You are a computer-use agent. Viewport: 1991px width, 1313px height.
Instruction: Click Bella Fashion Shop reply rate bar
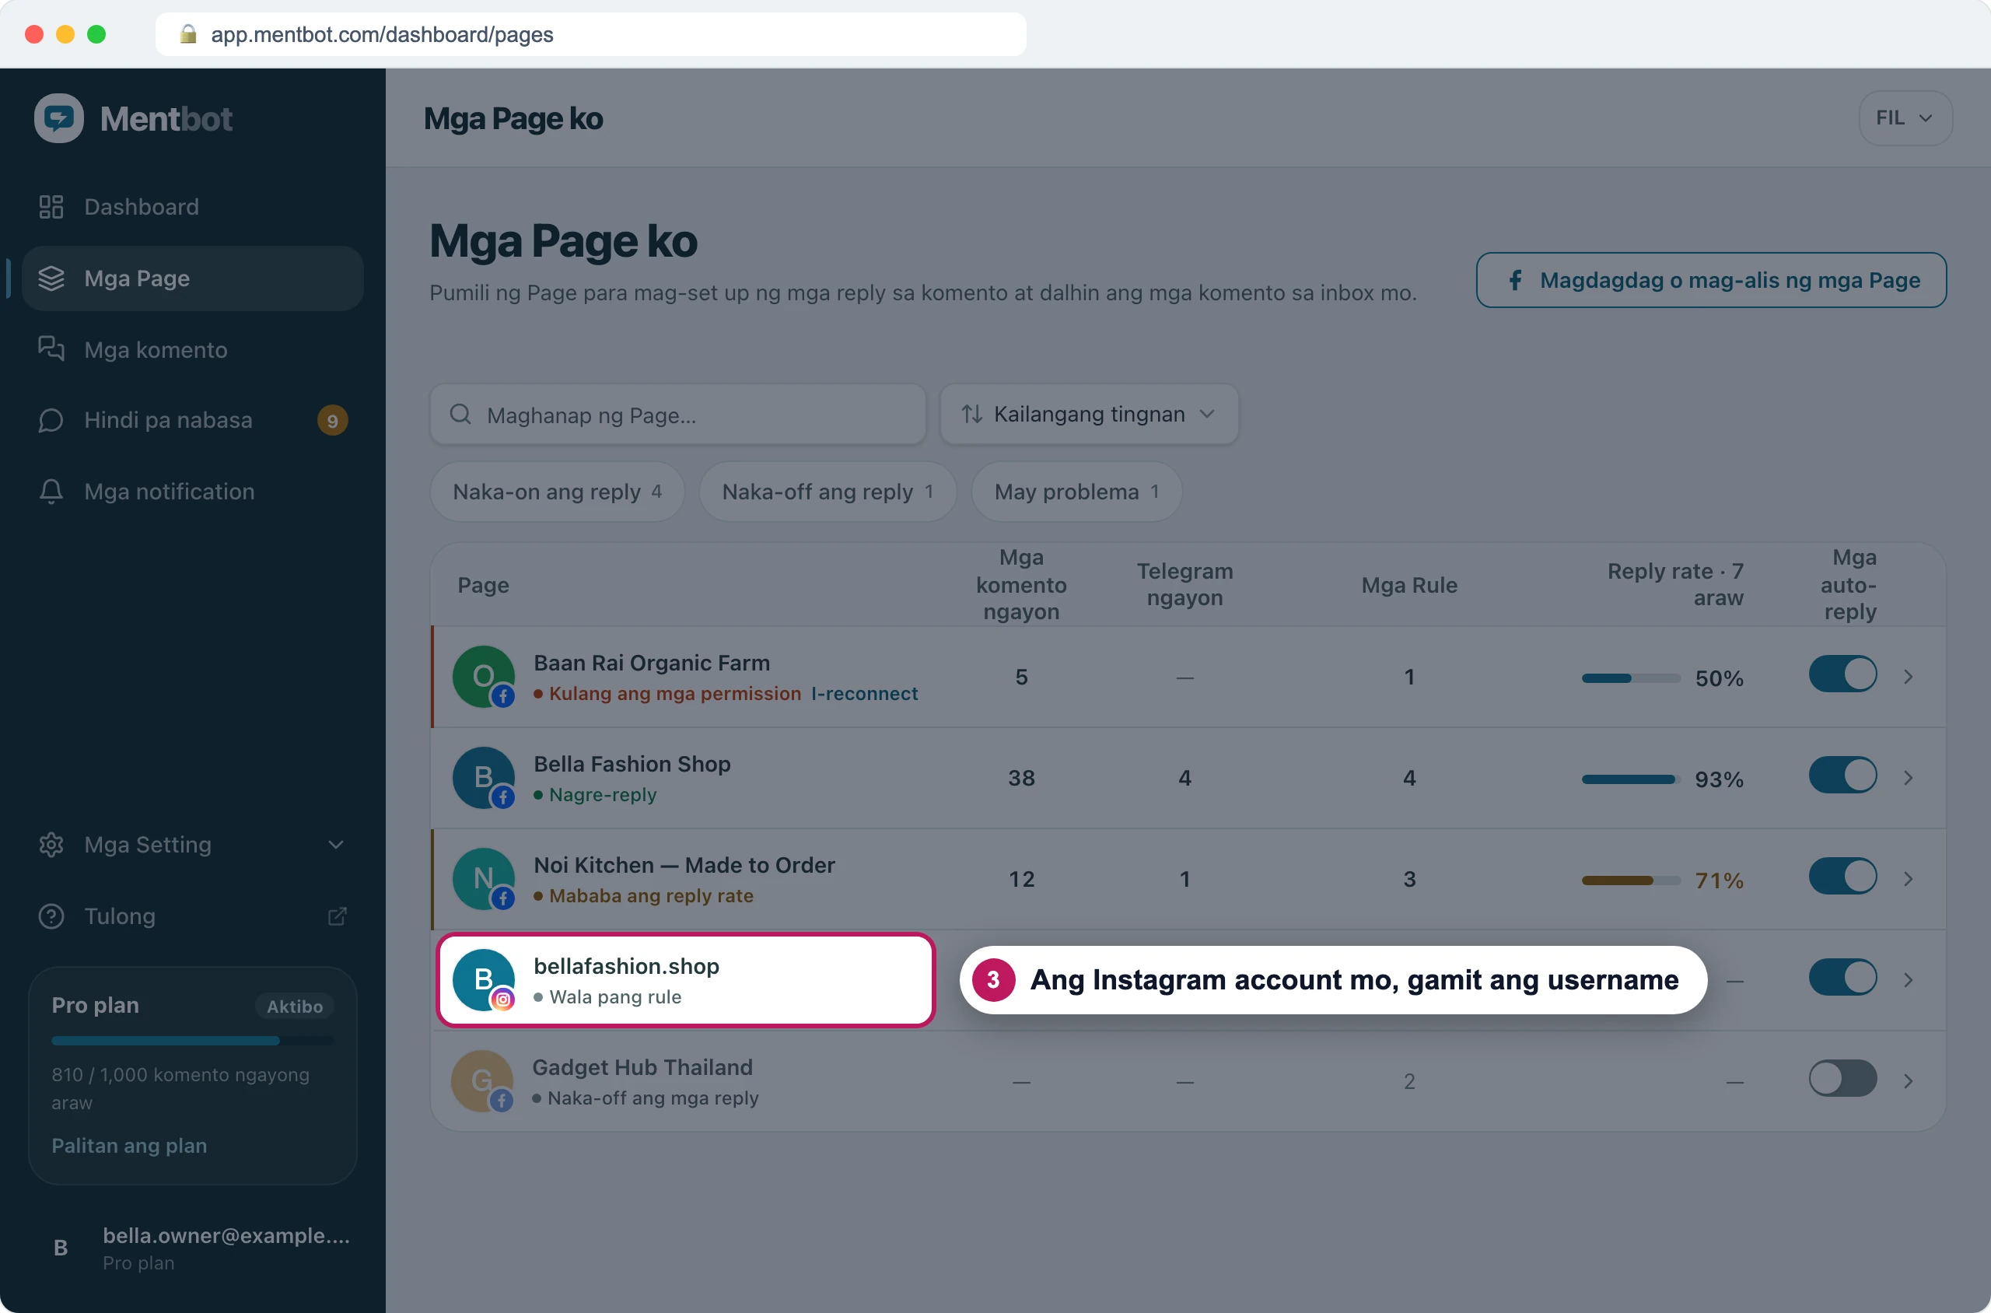(x=1630, y=779)
